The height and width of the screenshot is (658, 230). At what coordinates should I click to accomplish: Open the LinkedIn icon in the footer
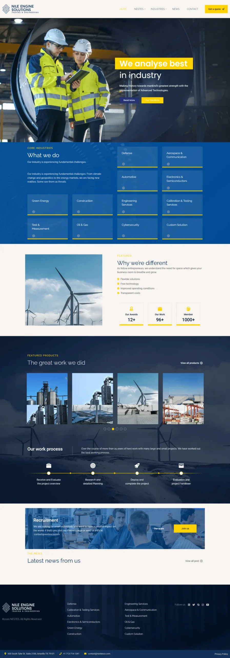[x=189, y=605]
